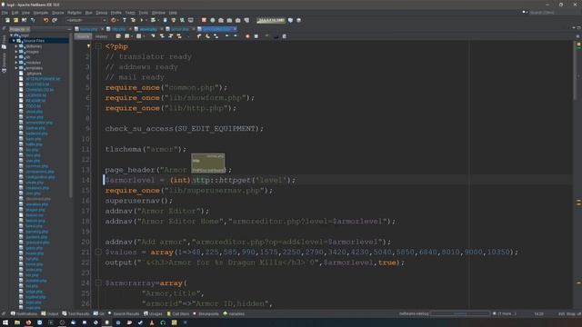Expand the images folder node
Image resolution: width=582 pixels, height=327 pixels.
click(16, 52)
